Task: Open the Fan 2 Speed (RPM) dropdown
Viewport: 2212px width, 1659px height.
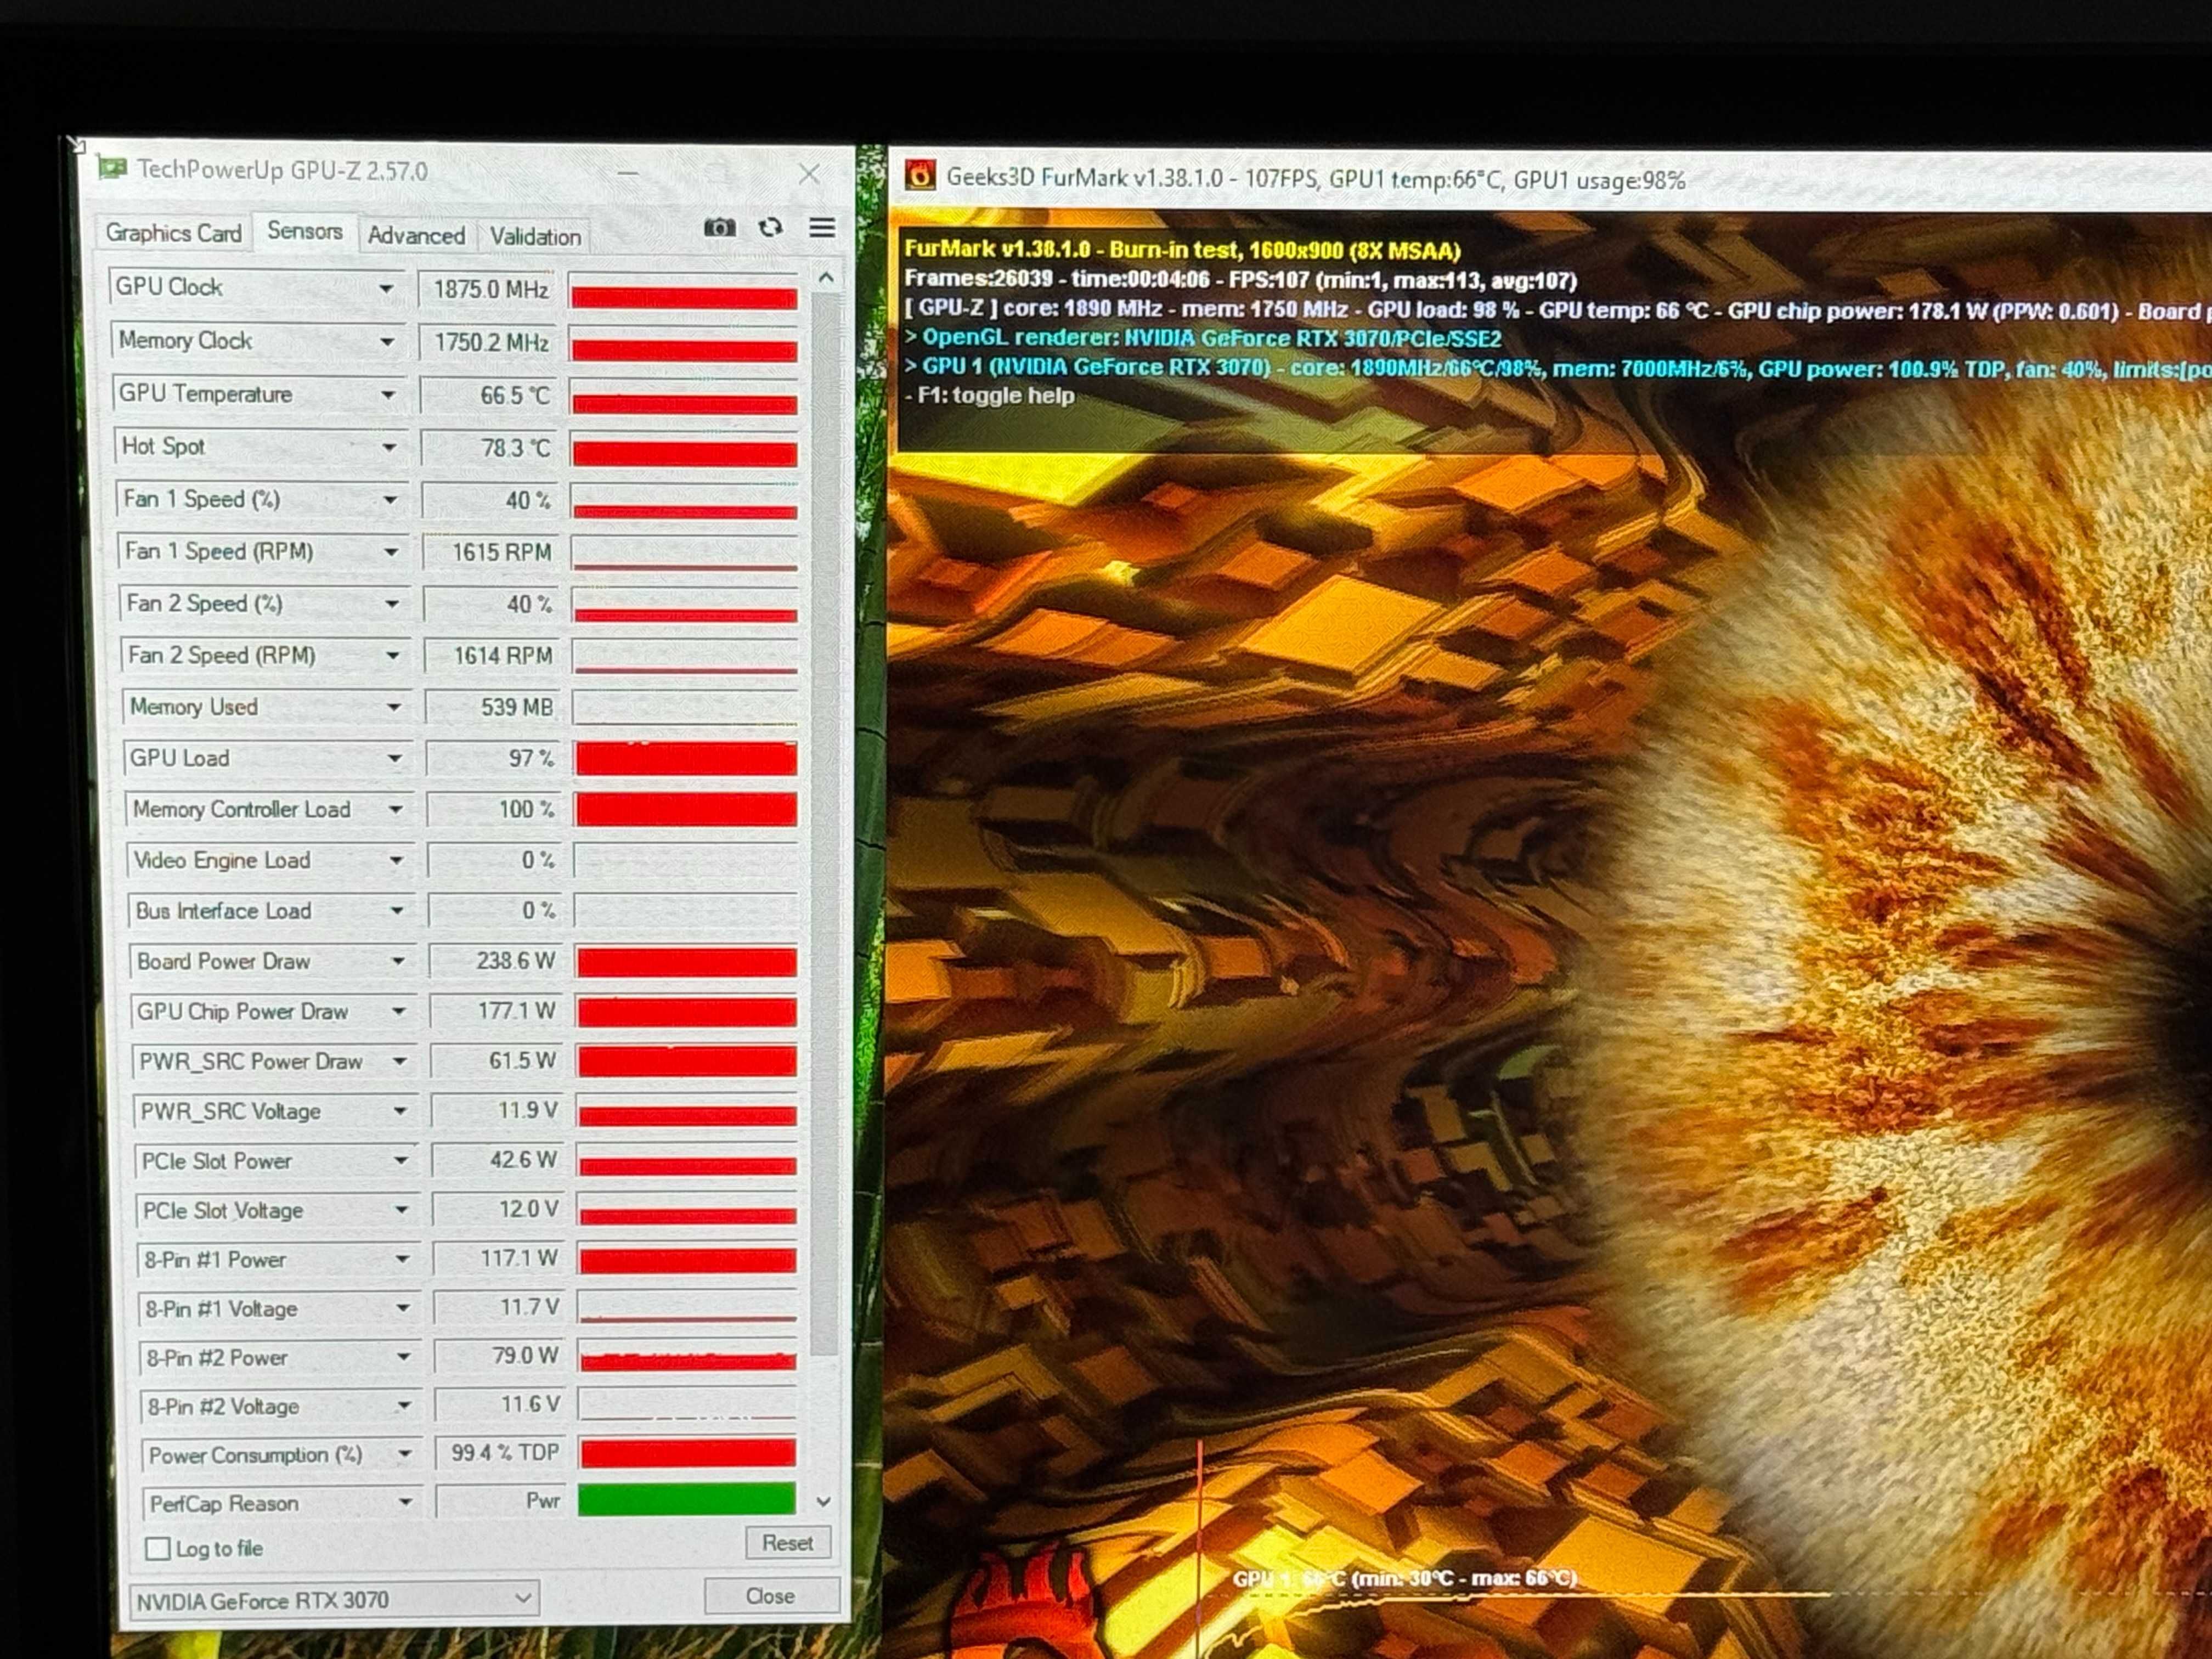Action: click(x=393, y=656)
